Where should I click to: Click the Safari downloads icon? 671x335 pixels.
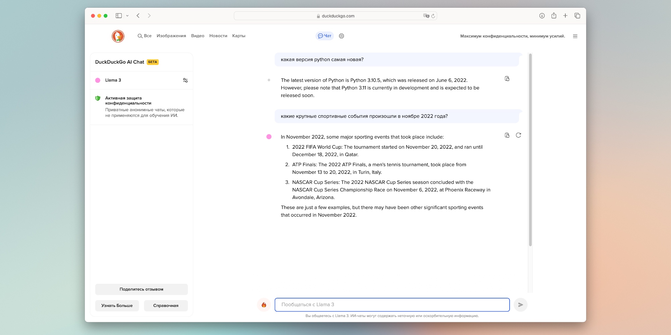click(541, 15)
